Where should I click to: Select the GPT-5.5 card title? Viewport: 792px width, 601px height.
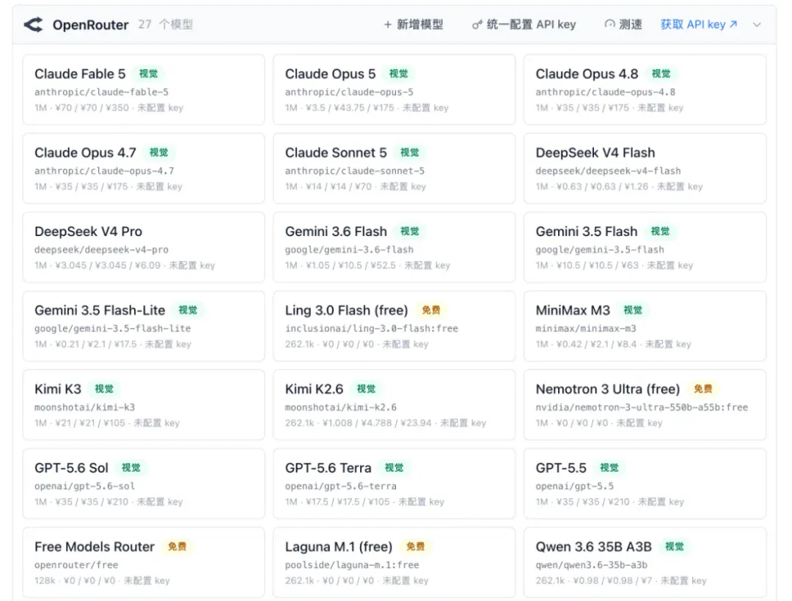tap(561, 468)
